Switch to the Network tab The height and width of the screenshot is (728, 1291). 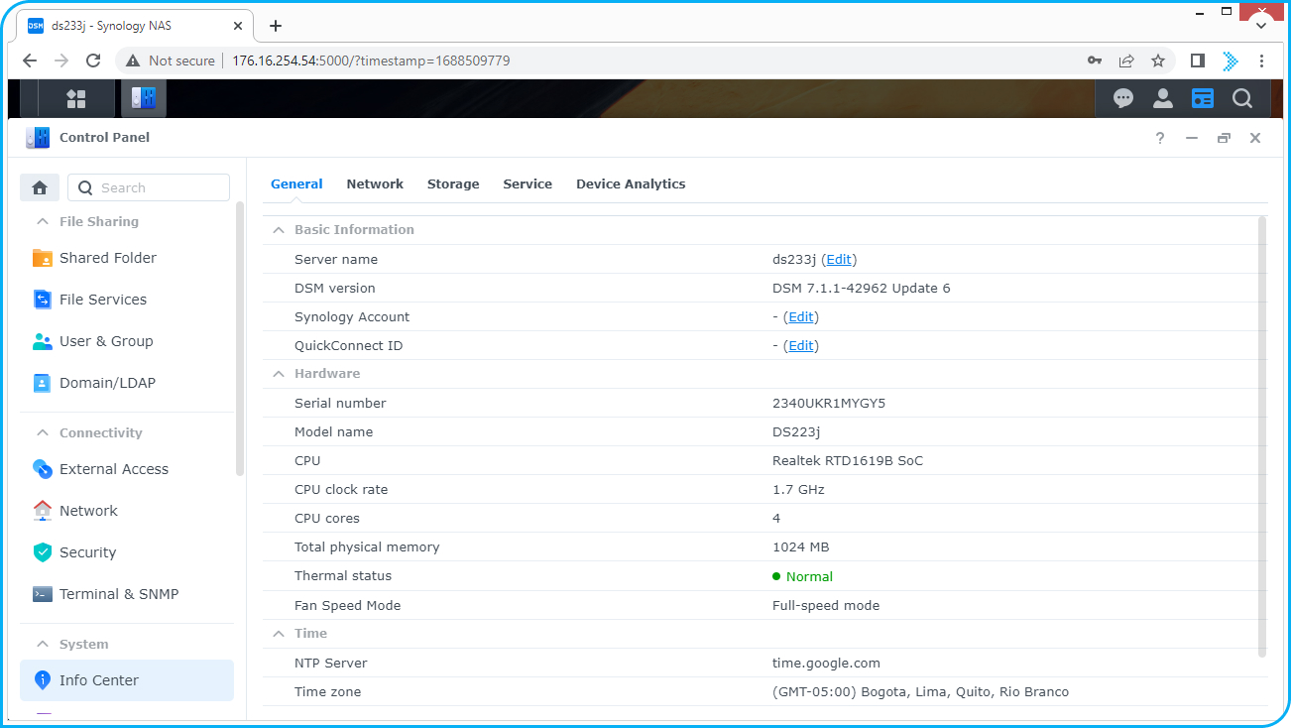pyautogui.click(x=375, y=183)
